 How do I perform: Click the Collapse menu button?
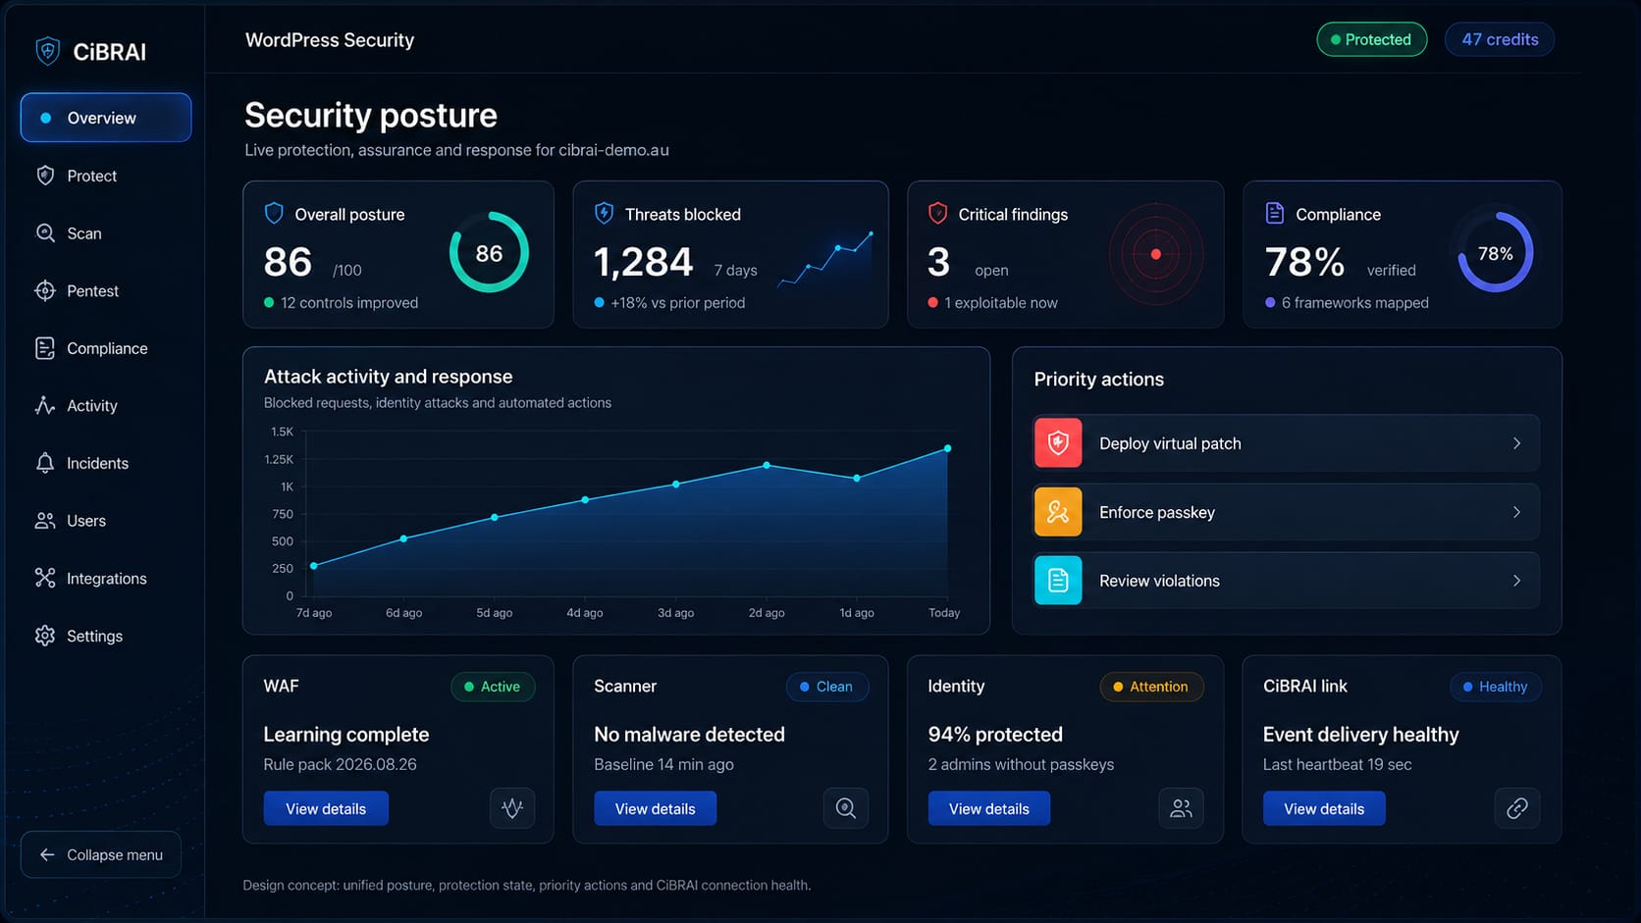(101, 854)
